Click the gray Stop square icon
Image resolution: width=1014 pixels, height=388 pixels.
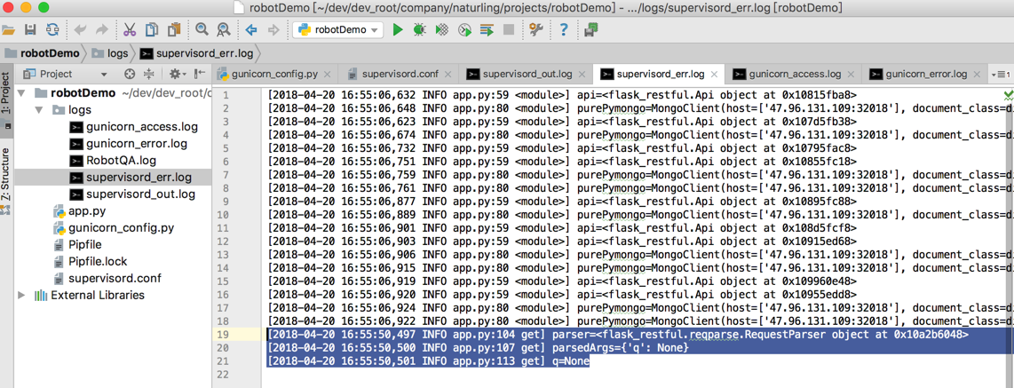click(509, 30)
